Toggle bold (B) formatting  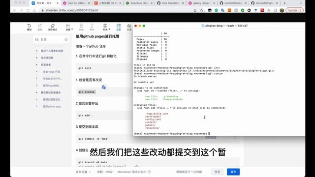click(81, 27)
